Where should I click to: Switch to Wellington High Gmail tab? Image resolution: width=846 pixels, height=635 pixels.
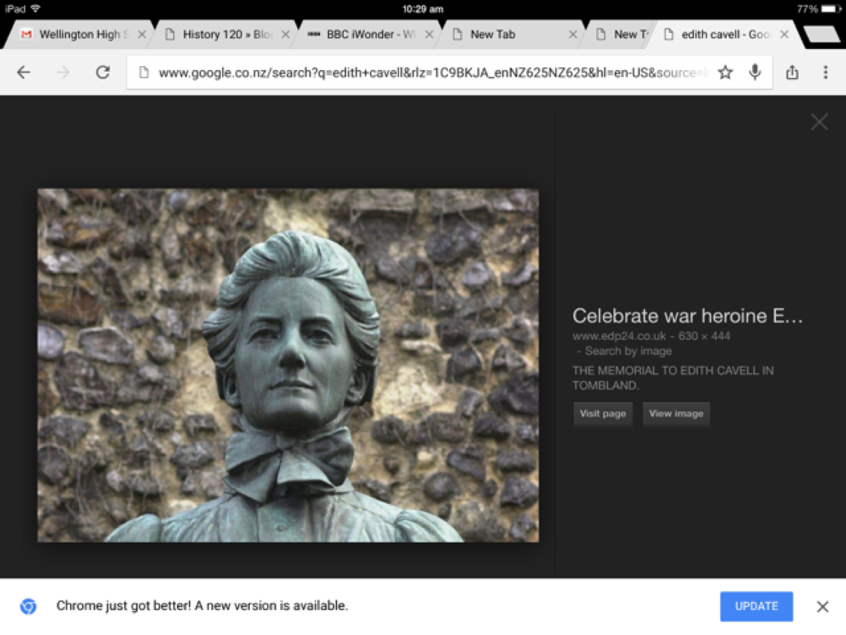pyautogui.click(x=75, y=35)
